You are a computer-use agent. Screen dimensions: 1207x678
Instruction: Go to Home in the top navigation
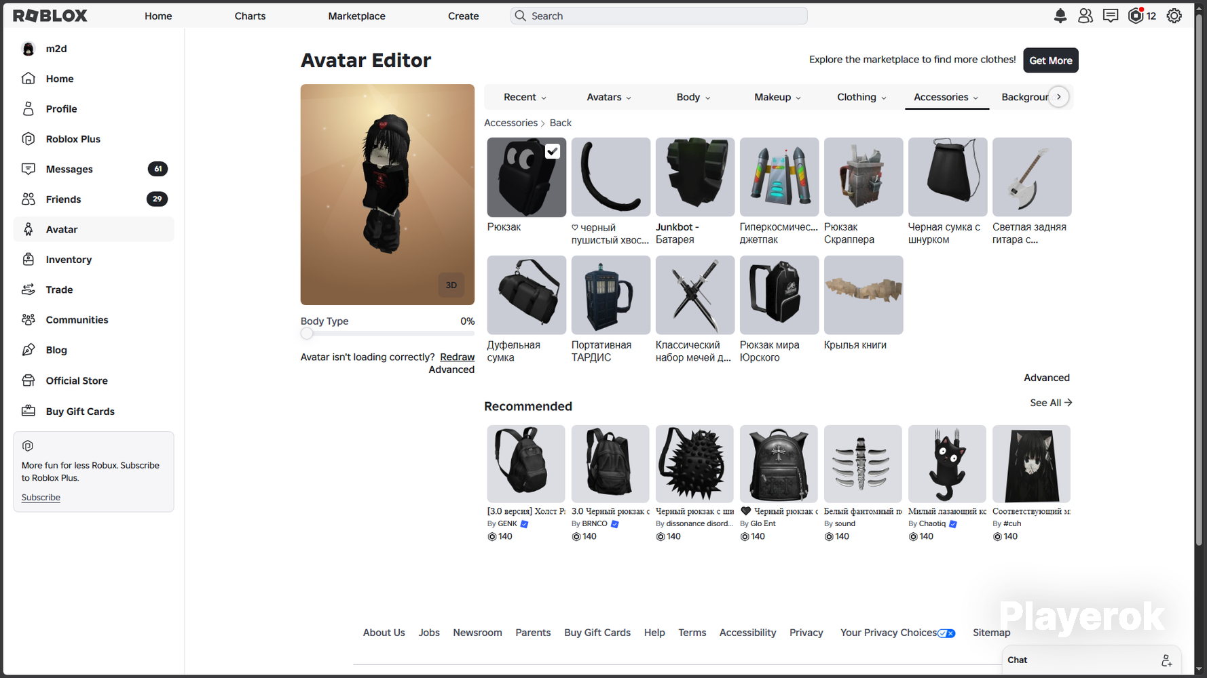158,16
